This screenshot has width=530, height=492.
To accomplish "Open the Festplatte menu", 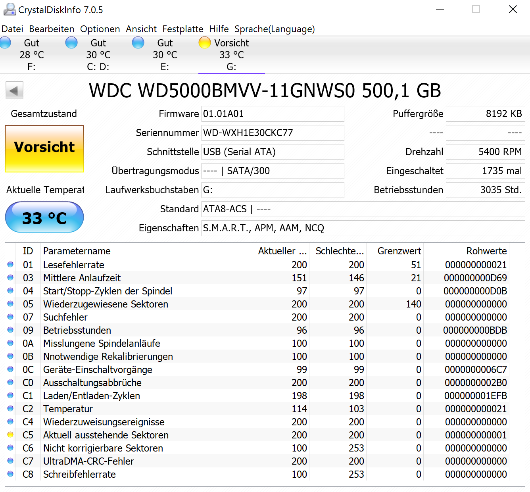I will 183,29.
